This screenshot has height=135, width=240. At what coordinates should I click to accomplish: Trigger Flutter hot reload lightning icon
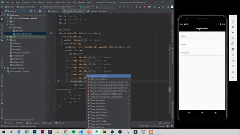[136, 7]
